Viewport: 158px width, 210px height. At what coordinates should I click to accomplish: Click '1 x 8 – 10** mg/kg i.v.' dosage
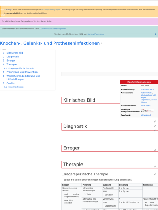[129, 202]
